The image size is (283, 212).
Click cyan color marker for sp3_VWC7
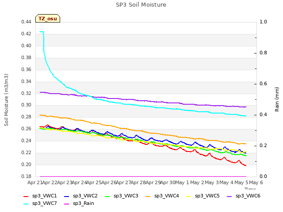[x=26, y=204]
